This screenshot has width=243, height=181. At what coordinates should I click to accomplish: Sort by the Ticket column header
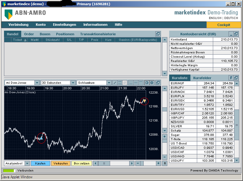pyautogui.click(x=19, y=40)
